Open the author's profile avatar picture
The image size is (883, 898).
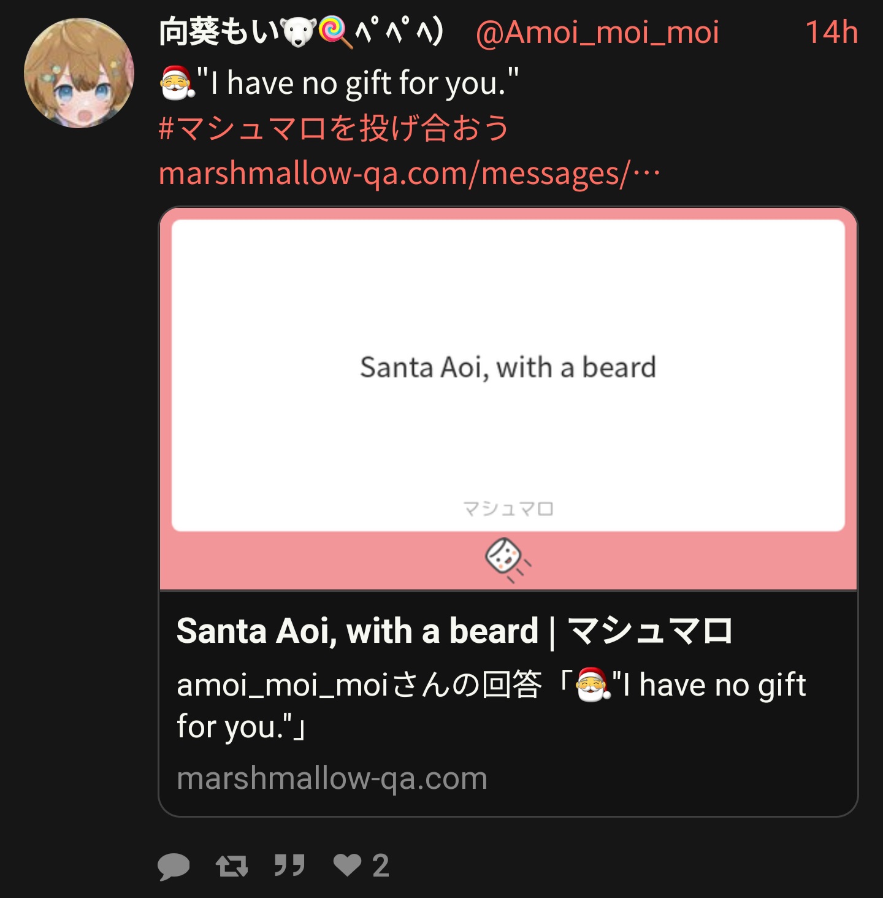(x=79, y=73)
